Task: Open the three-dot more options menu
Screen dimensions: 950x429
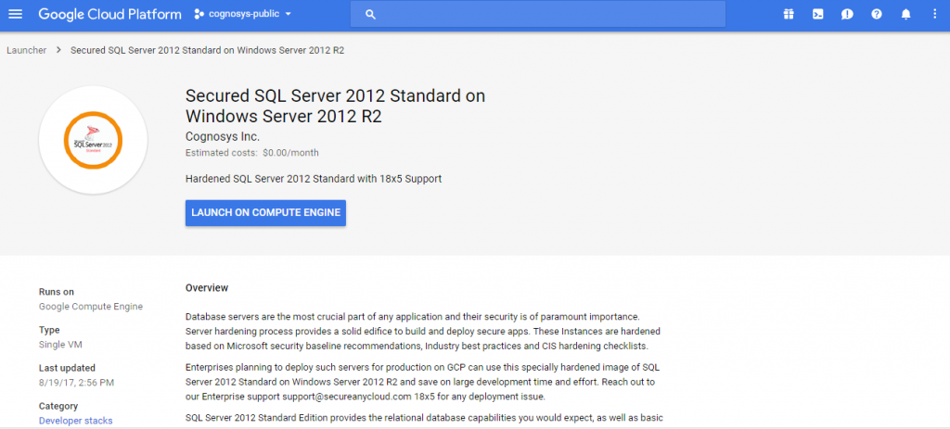Action: pyautogui.click(x=934, y=14)
